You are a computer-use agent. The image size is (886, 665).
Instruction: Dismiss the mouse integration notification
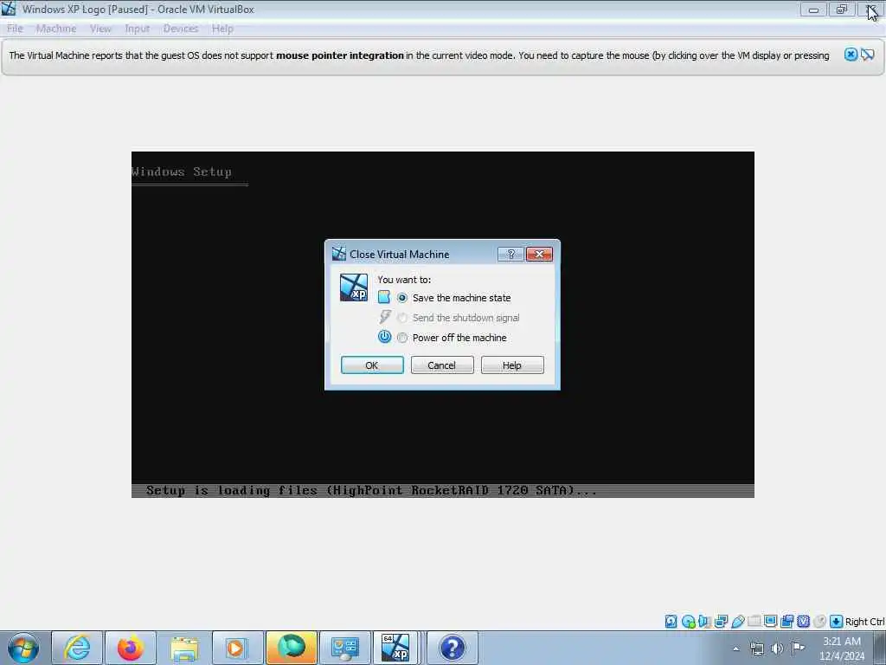[851, 55]
